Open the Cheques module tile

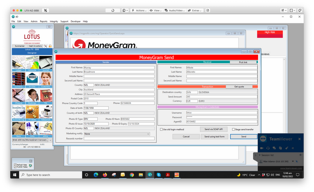pos(19,97)
